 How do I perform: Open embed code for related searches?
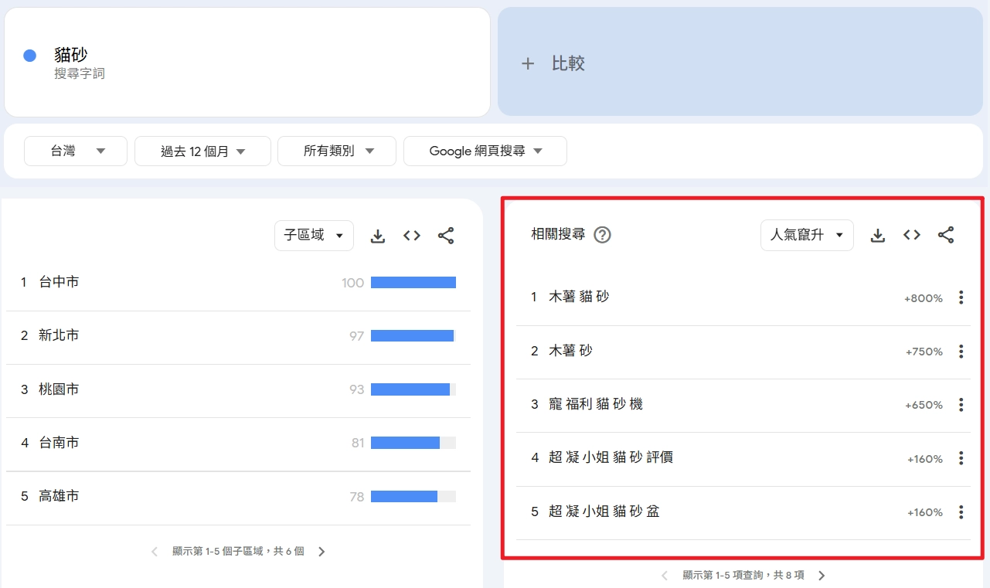pos(911,235)
